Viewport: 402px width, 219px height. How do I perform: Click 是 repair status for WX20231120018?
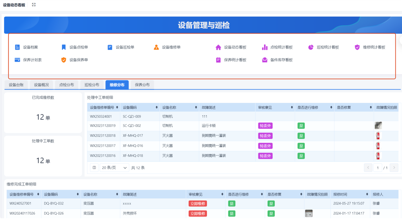coord(300,136)
